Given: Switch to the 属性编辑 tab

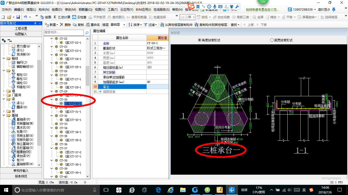Looking at the screenshot, I should tap(99, 31).
